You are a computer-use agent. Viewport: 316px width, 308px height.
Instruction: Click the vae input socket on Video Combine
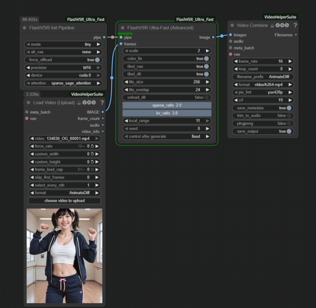(231, 54)
